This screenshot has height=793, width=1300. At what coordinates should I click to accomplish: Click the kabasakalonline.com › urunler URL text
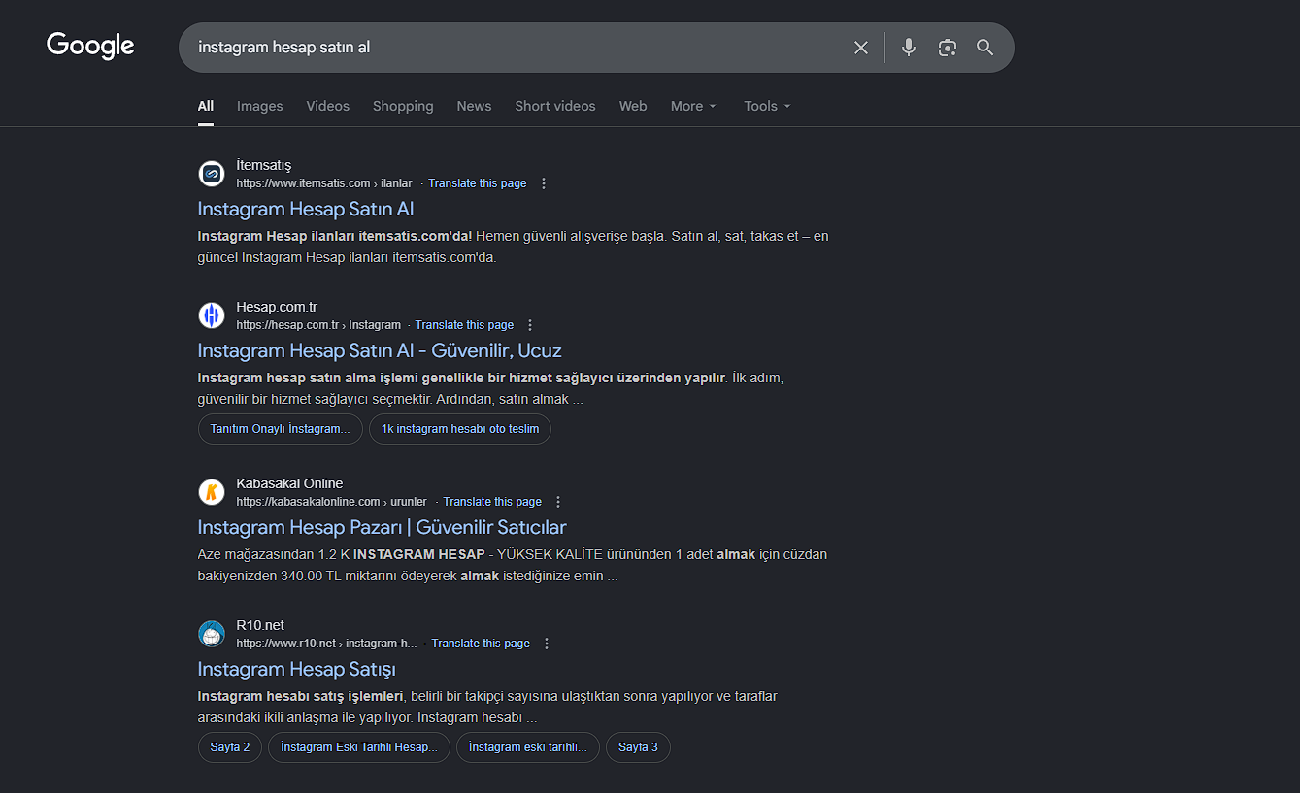[x=332, y=502]
